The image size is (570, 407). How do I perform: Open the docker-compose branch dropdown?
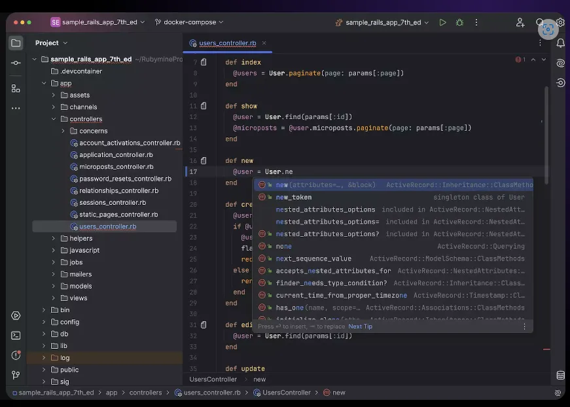(x=189, y=22)
